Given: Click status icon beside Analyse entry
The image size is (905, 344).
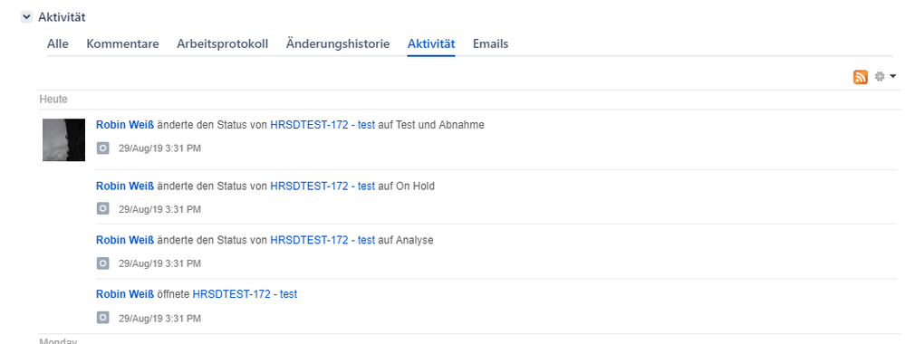Looking at the screenshot, I should [102, 263].
